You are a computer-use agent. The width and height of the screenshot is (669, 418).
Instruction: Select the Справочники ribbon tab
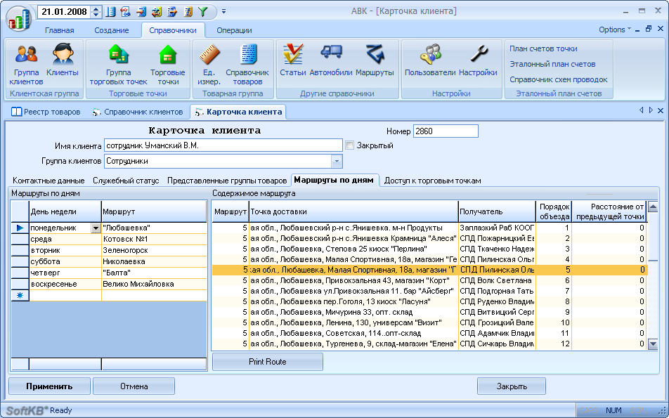click(x=173, y=30)
